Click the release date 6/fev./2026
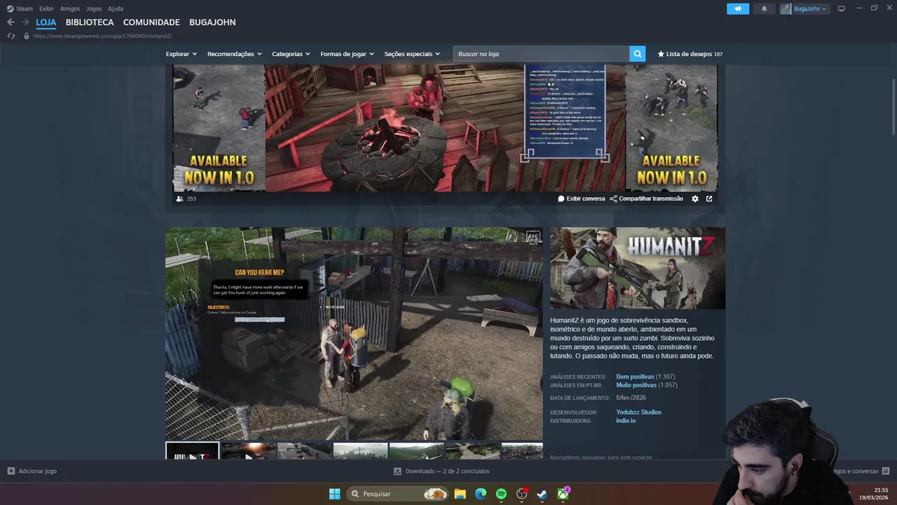The image size is (897, 505). click(631, 398)
